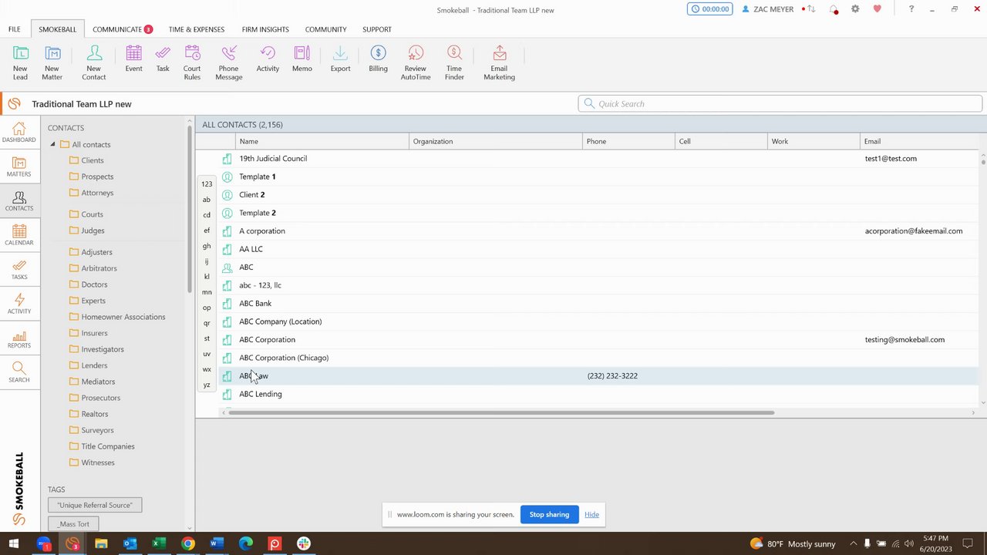The width and height of the screenshot is (987, 555).
Task: Open the Event ribbon tool
Action: coord(134,59)
